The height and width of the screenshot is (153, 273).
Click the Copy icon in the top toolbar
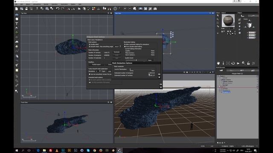click(x=42, y=8)
